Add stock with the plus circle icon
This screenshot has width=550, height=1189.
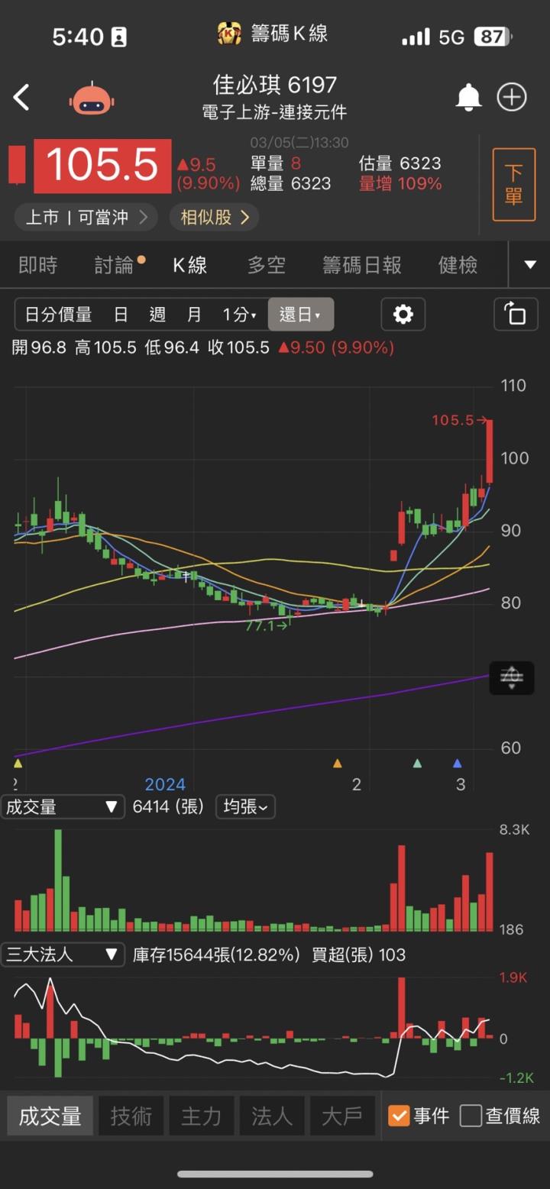(x=512, y=98)
